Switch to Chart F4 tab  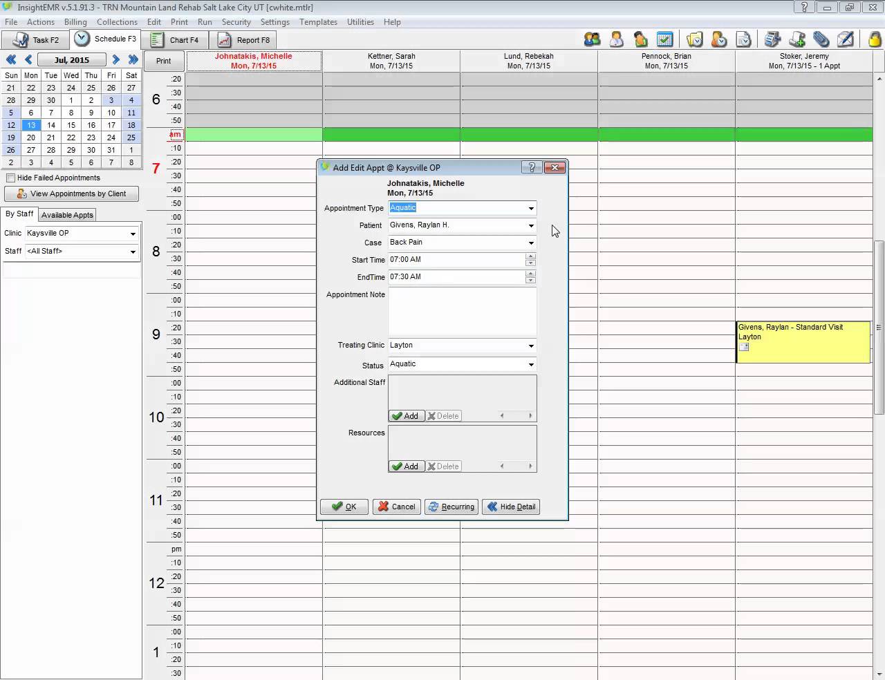tap(175, 40)
